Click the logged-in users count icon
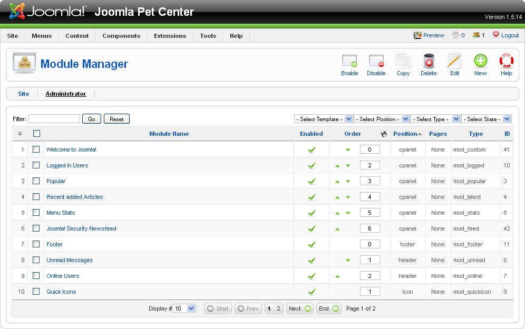525x329 pixels. 476,35
